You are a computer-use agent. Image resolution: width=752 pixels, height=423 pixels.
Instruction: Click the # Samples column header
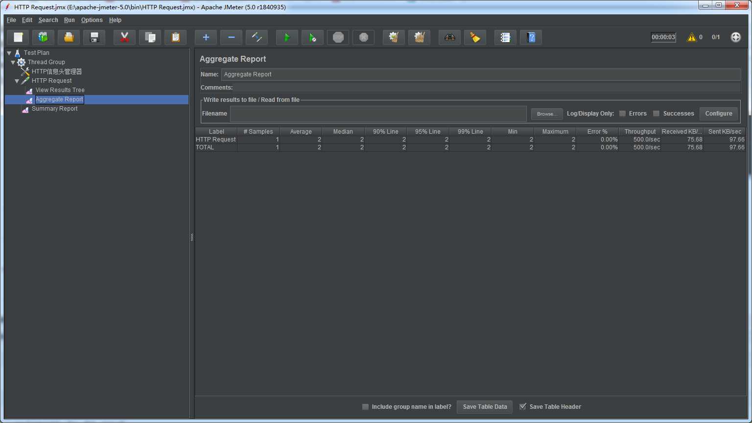coord(258,132)
